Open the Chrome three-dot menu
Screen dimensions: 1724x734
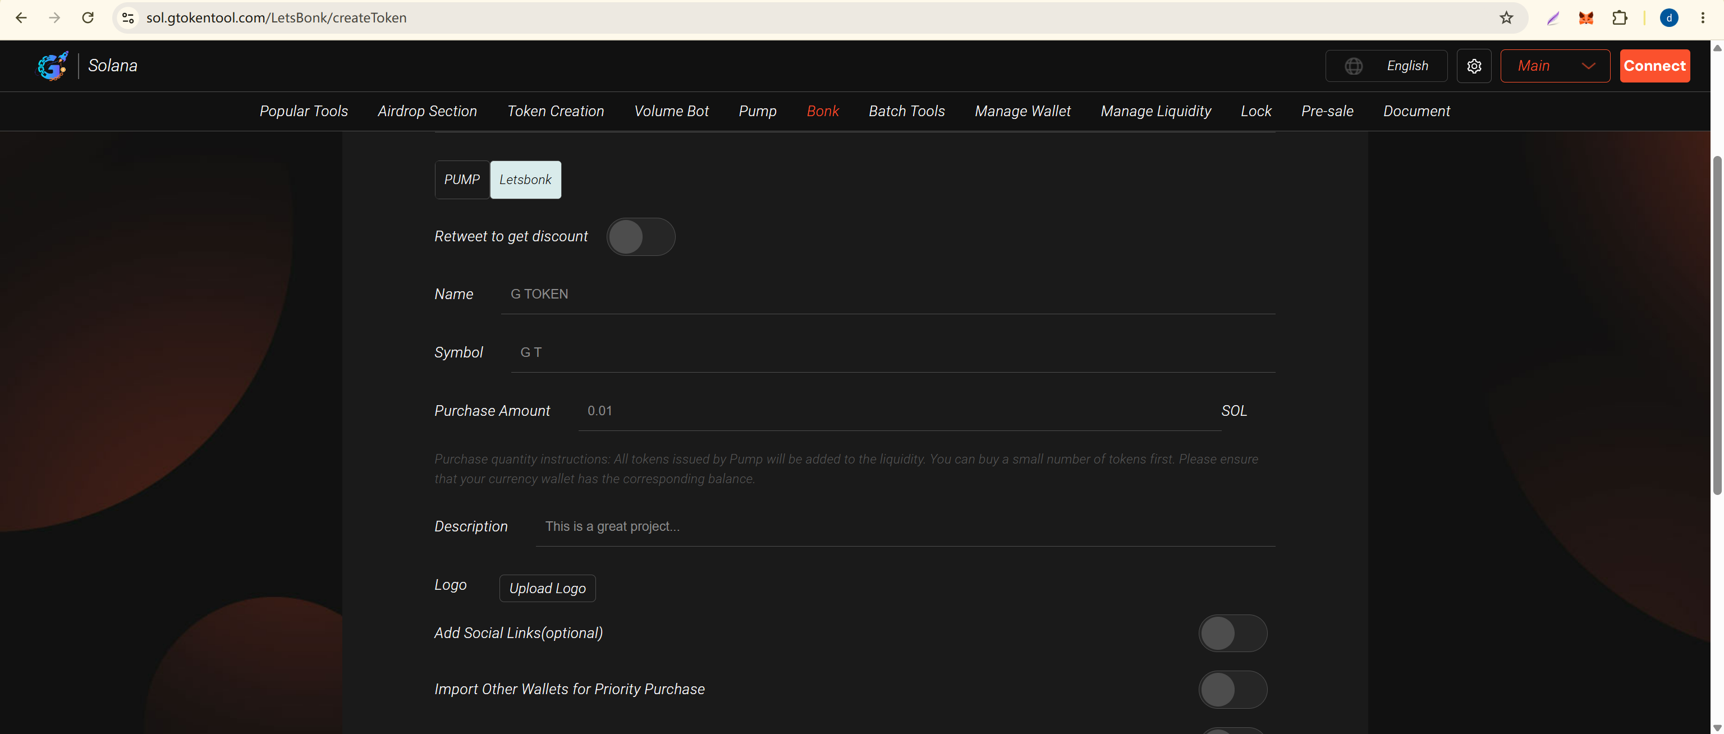point(1703,18)
